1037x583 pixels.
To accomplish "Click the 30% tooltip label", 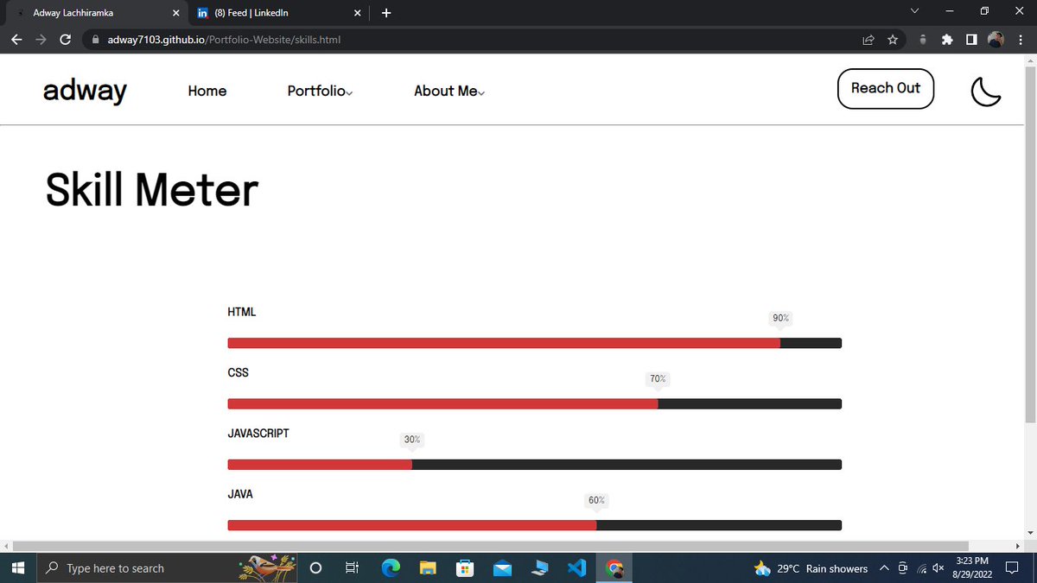I will click(x=412, y=440).
